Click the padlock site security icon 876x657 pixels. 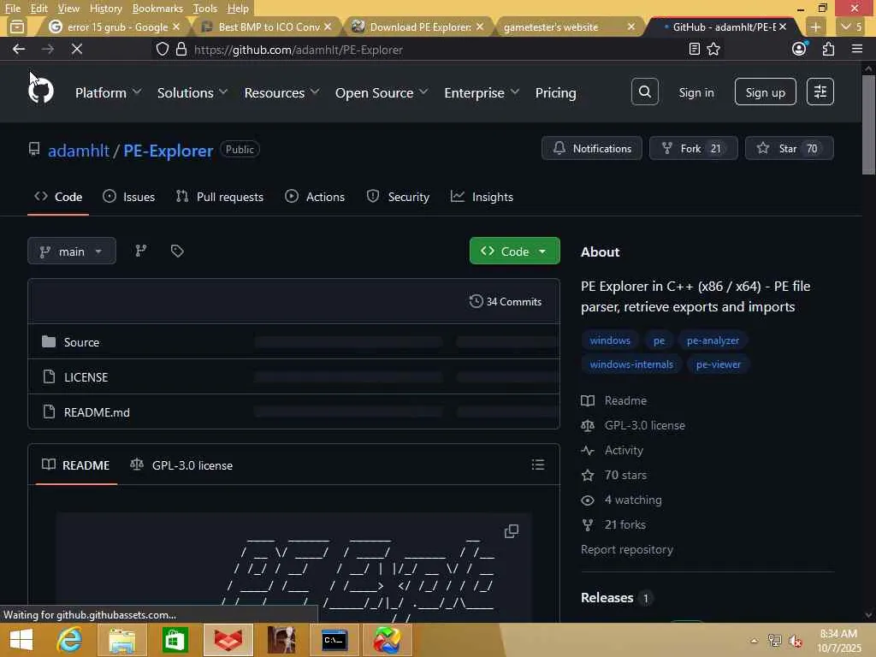181,49
